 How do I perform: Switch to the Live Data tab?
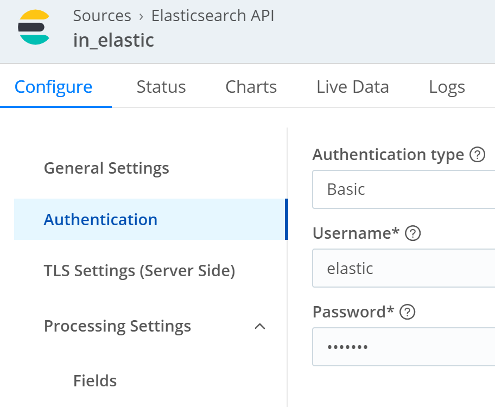coord(353,87)
